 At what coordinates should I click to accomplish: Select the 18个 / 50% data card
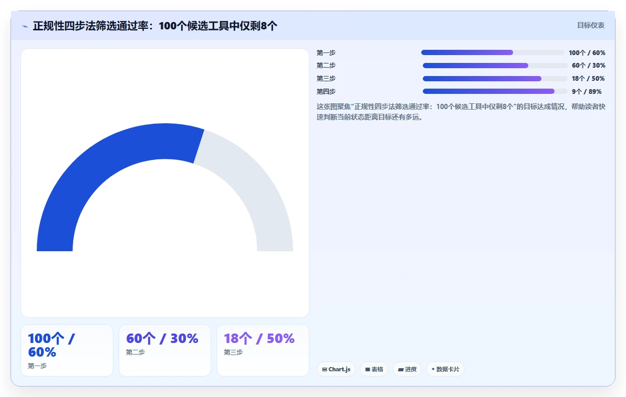(x=263, y=350)
